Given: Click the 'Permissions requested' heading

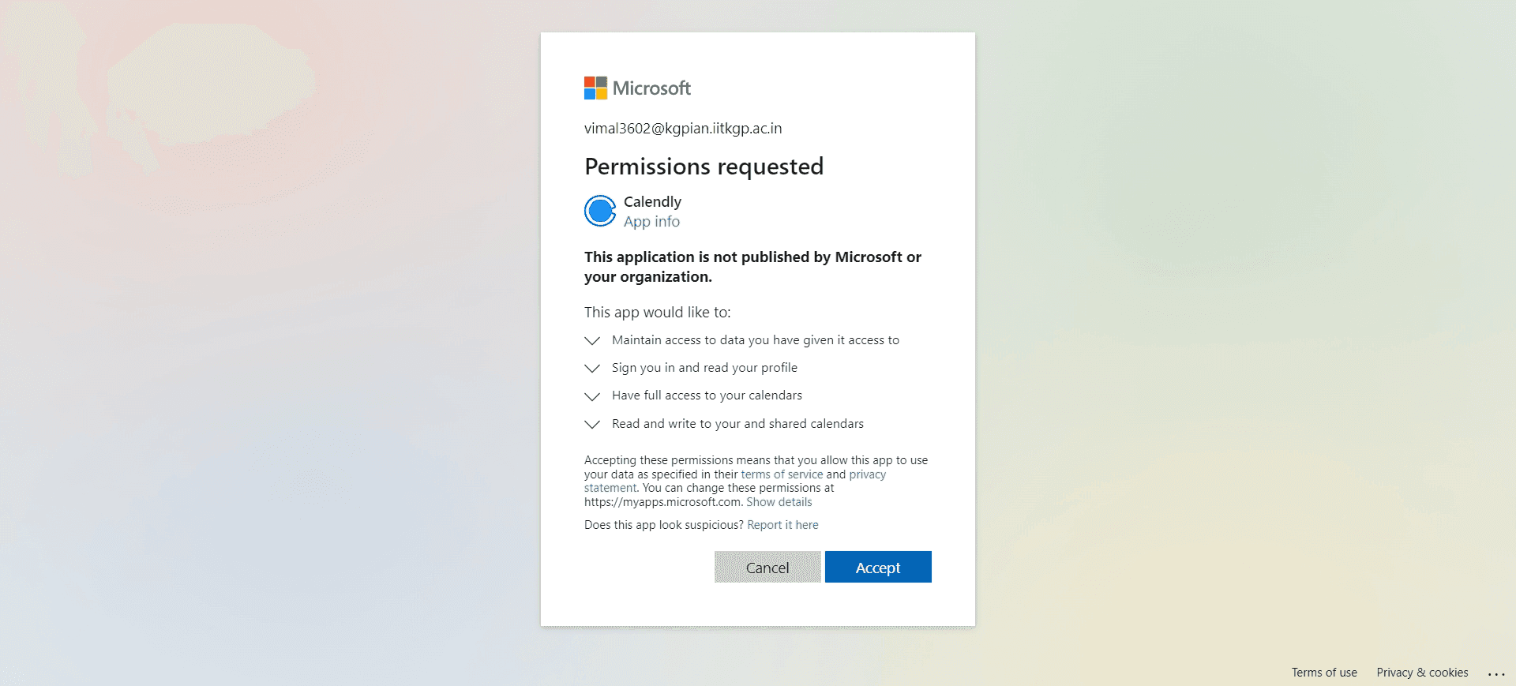Looking at the screenshot, I should [704, 167].
